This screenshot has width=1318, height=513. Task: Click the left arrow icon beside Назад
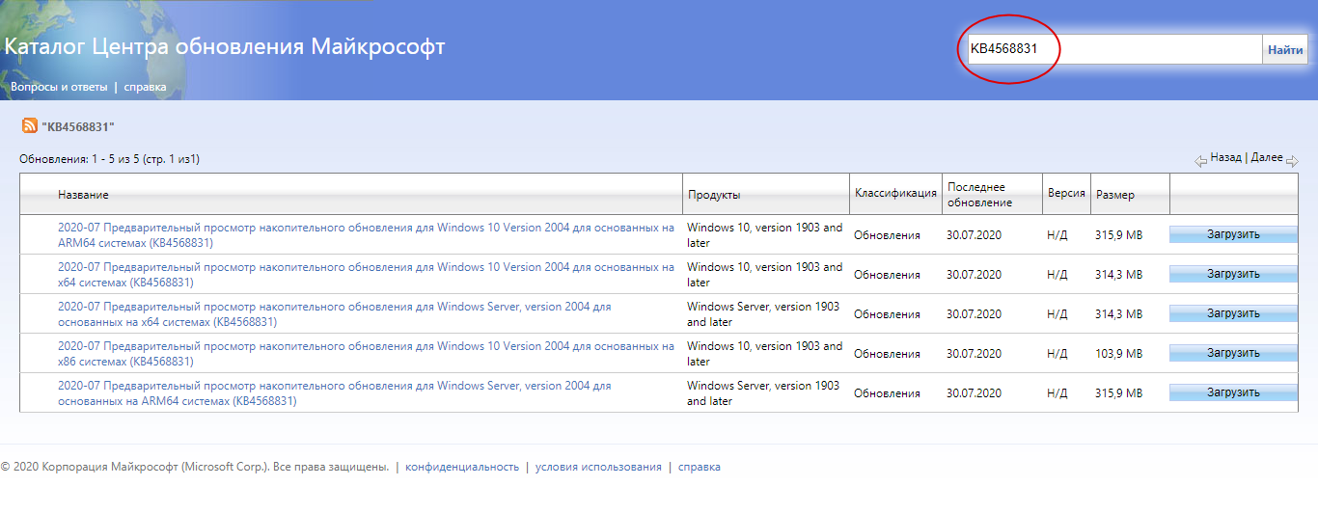[1201, 161]
